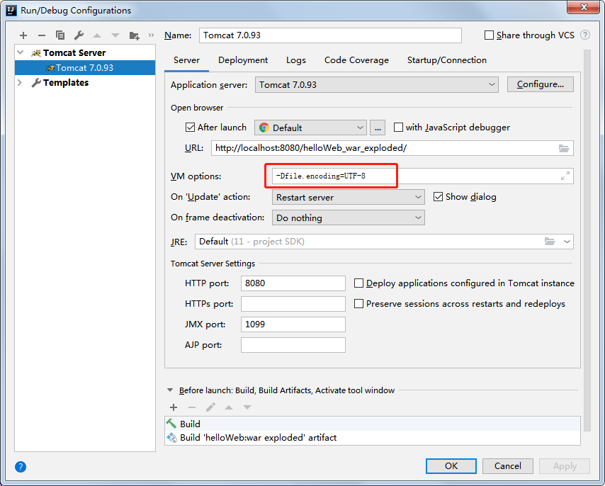Screen dimensions: 605x486
Task: Click the right panel vertical scrollbar
Action: [587, 240]
